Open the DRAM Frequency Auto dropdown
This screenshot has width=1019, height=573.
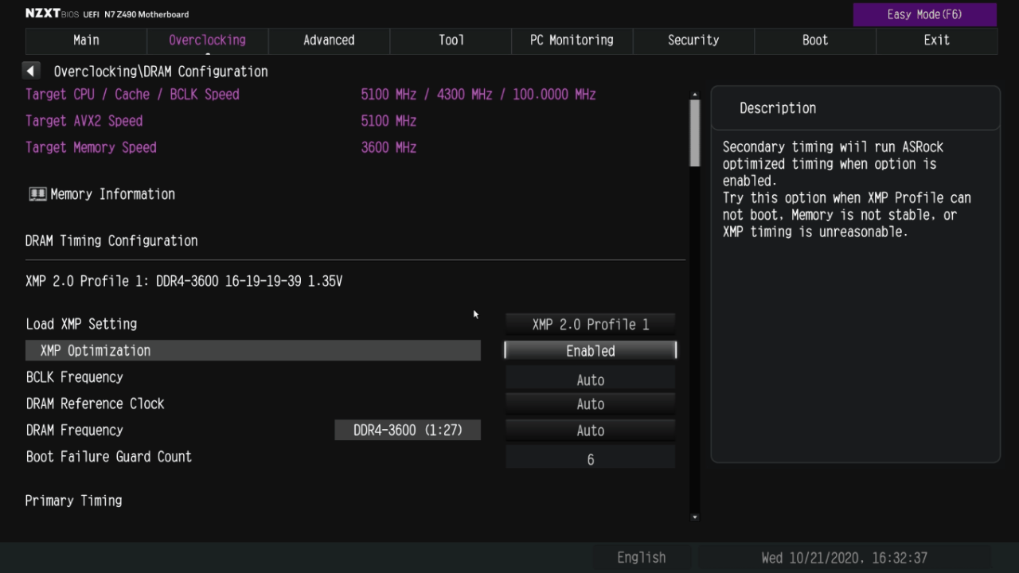pos(590,431)
